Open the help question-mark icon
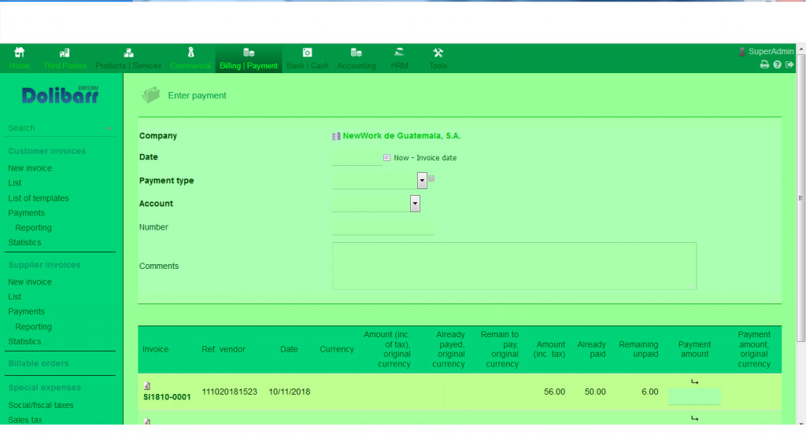The height and width of the screenshot is (434, 806). point(777,65)
